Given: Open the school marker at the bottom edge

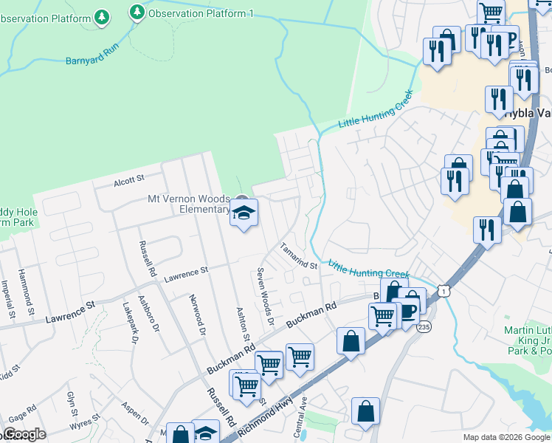Looking at the screenshot, I should point(206,432).
